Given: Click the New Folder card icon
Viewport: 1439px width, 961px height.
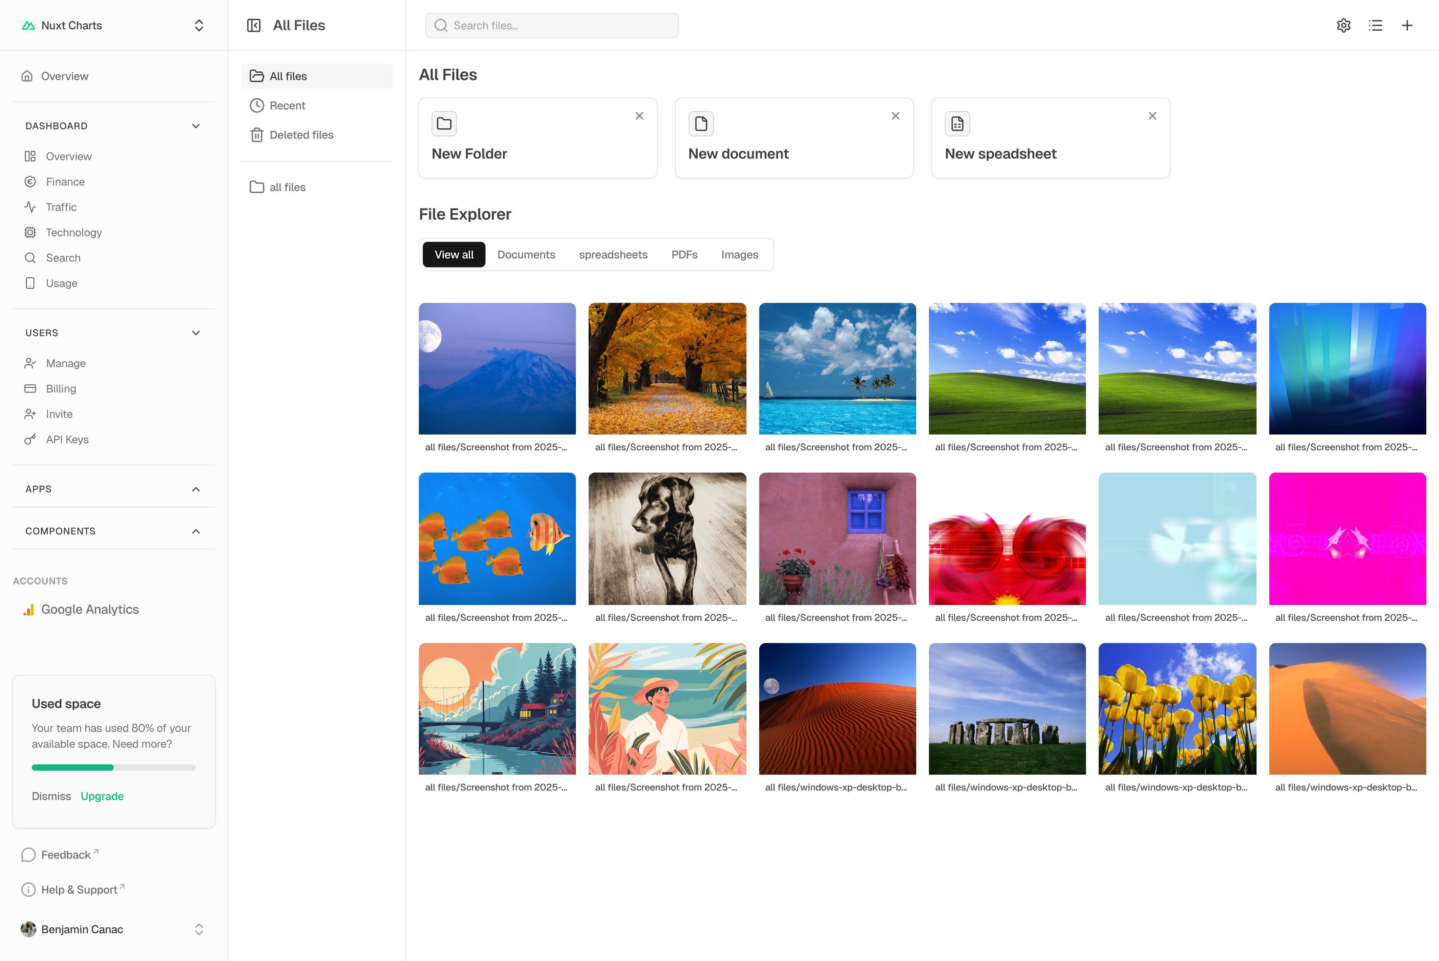Looking at the screenshot, I should (444, 124).
